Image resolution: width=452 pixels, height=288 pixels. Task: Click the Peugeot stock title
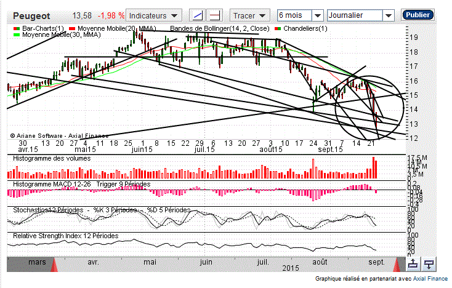point(31,16)
